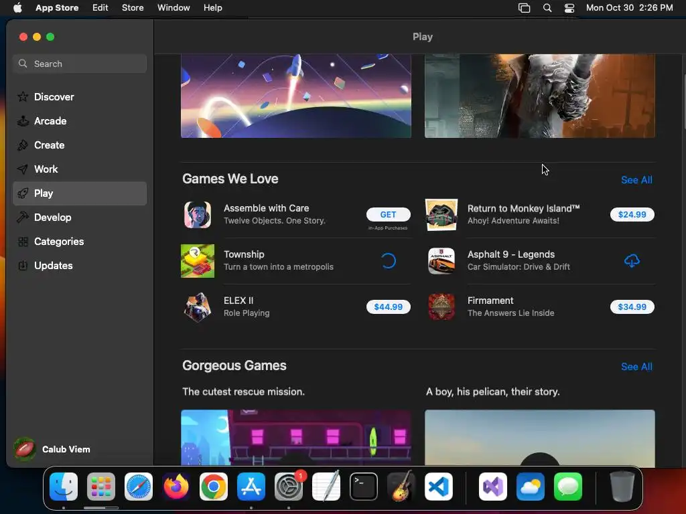Screen dimensions: 686x514
Task: Launch Safari from the Dock
Action: click(x=139, y=487)
